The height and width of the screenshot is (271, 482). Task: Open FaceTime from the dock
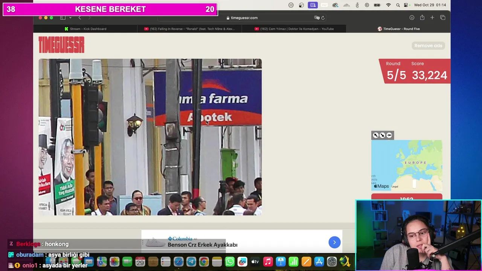[x=127, y=261]
